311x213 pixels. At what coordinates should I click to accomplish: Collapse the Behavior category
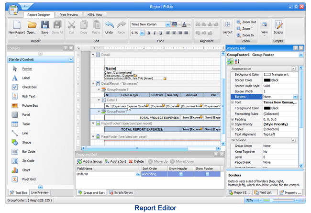point(293,140)
